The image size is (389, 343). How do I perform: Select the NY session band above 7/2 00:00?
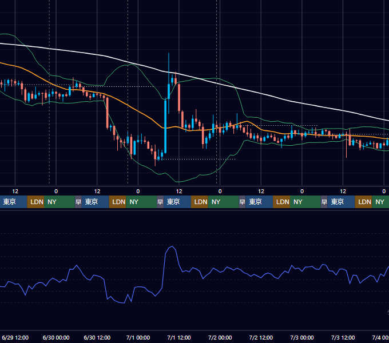(x=223, y=202)
